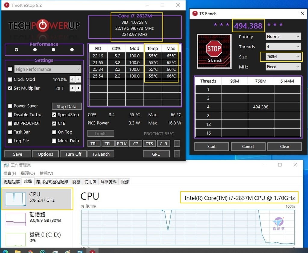Screen dimensions: 308x253
Task: Select the second Performance profile radio button
Action: [x=35, y=49]
